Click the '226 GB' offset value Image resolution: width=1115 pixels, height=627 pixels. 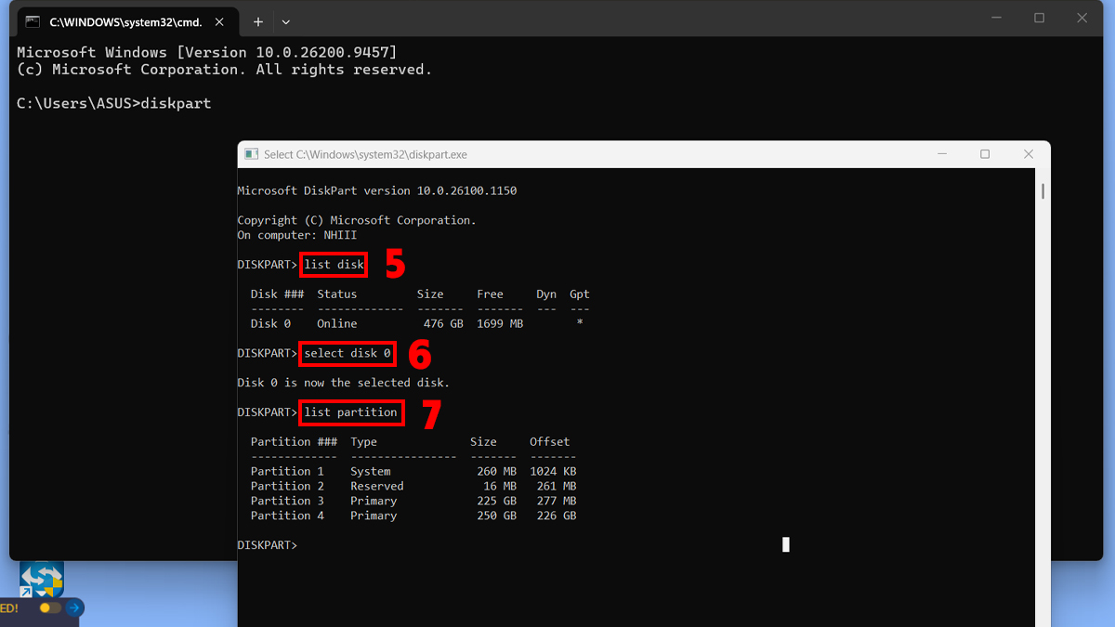pyautogui.click(x=557, y=516)
